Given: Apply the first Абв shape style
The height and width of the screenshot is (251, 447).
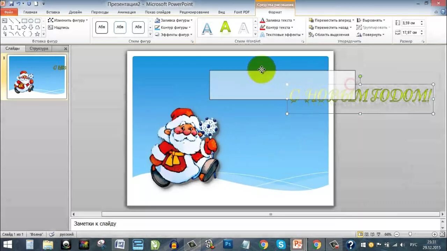Looking at the screenshot, I should point(102,27).
